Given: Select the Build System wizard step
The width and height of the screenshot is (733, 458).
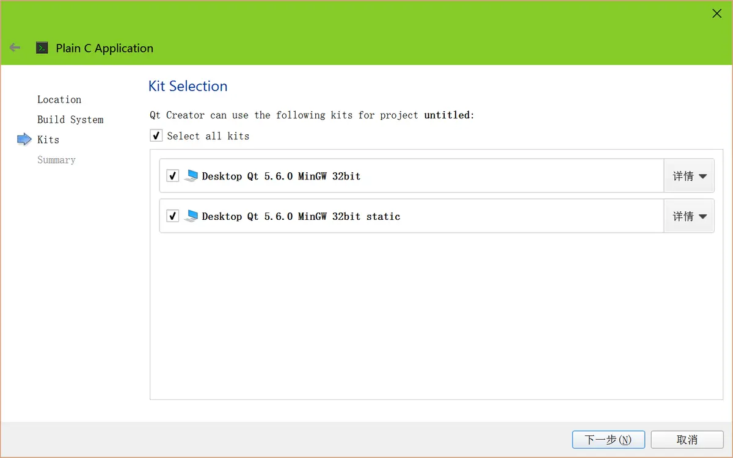Looking at the screenshot, I should 70,120.
